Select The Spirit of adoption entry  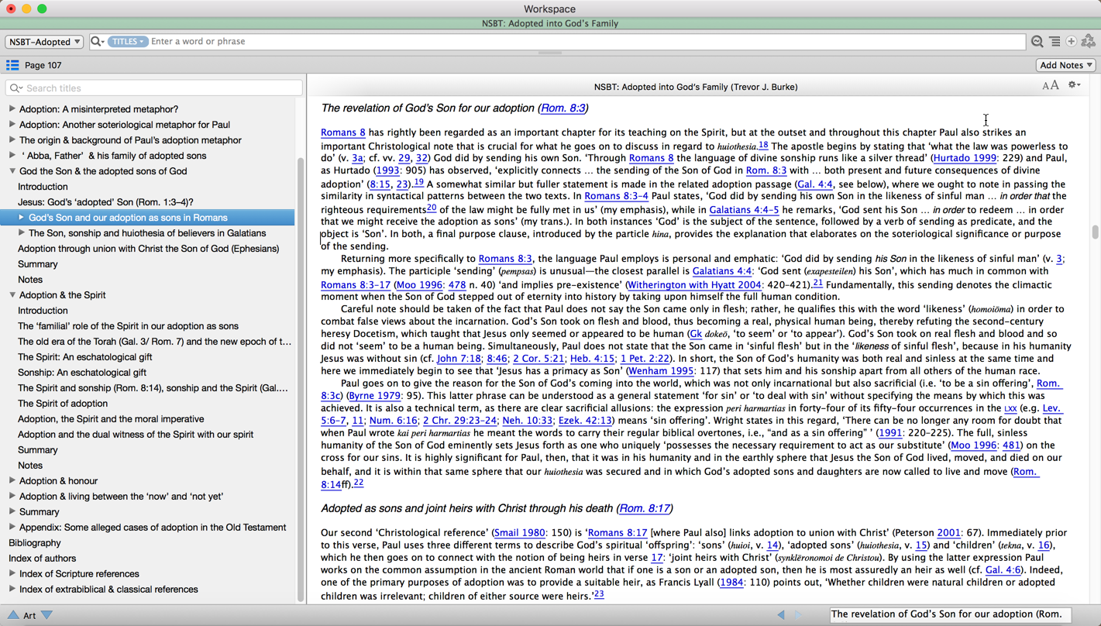pyautogui.click(x=63, y=404)
